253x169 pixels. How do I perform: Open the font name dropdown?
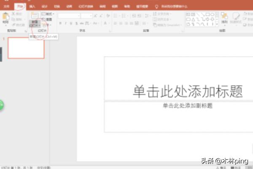(79, 16)
